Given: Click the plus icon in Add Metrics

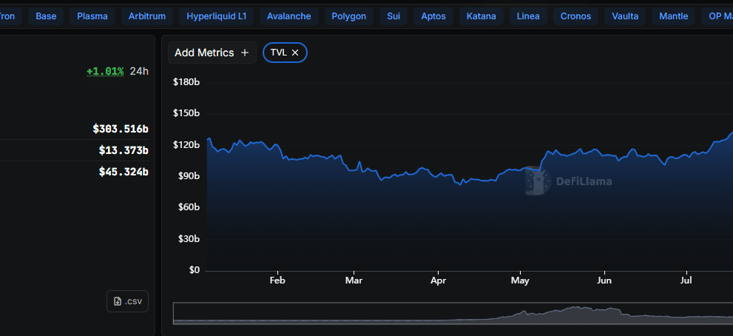Looking at the screenshot, I should (245, 53).
